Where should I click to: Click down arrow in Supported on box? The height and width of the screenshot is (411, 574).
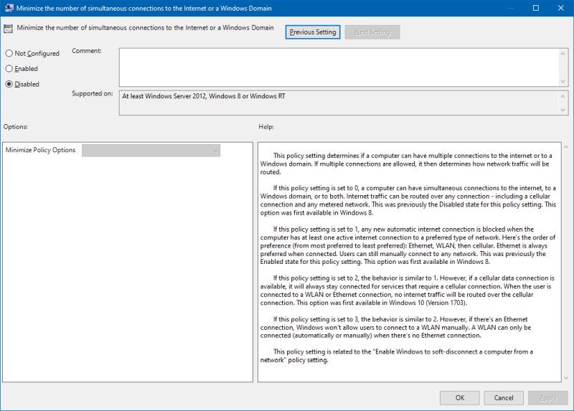(x=564, y=109)
